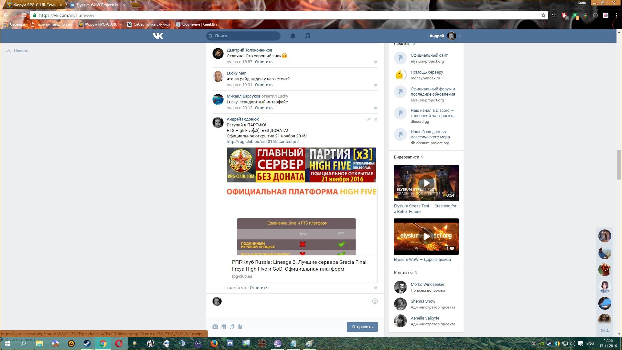Viewport: 622px width, 350px height.
Task: Open the VK music note icon
Action: (308, 36)
